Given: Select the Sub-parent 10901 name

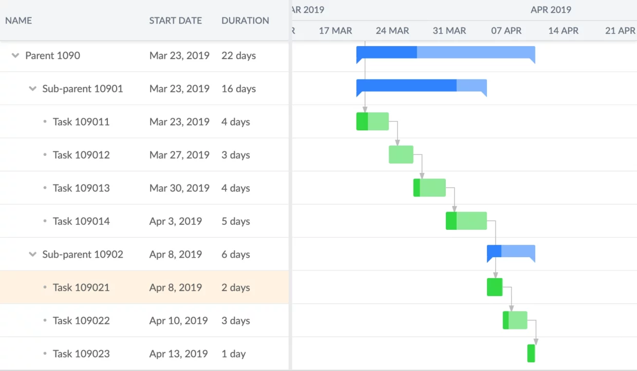Looking at the screenshot, I should click(x=83, y=89).
